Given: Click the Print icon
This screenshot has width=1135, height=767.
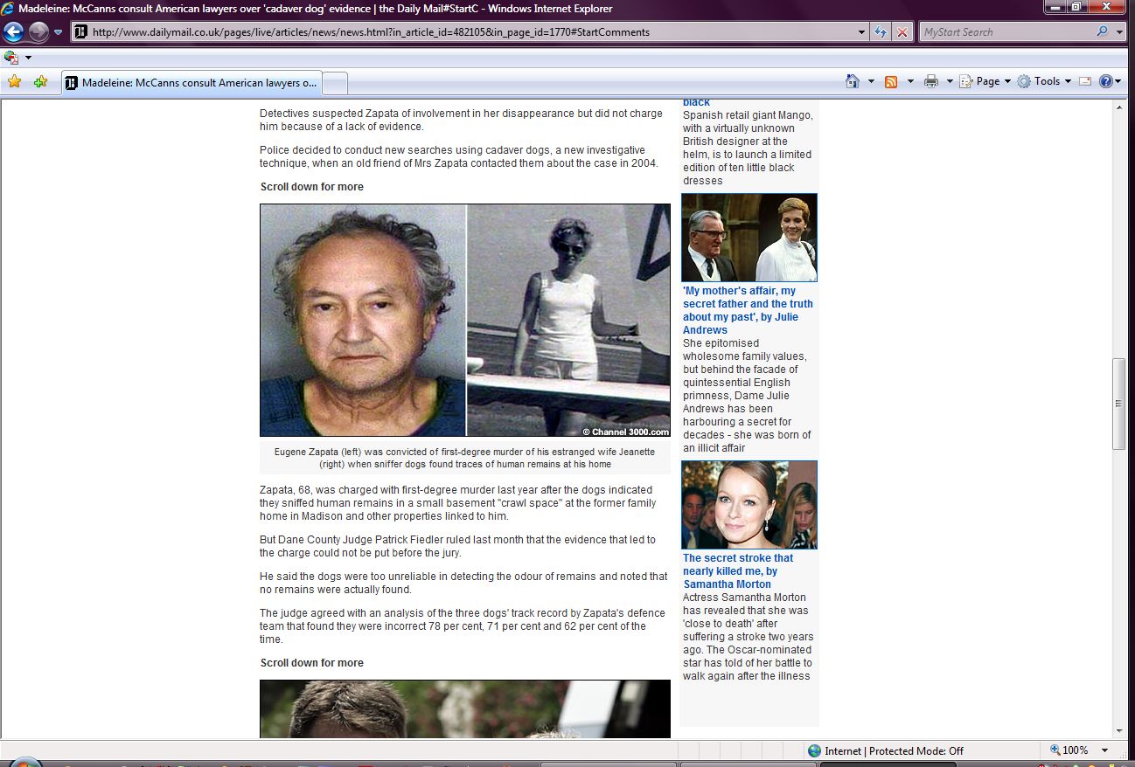Looking at the screenshot, I should click(930, 81).
